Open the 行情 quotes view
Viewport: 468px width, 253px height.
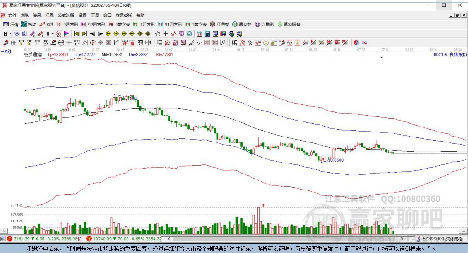(11, 25)
